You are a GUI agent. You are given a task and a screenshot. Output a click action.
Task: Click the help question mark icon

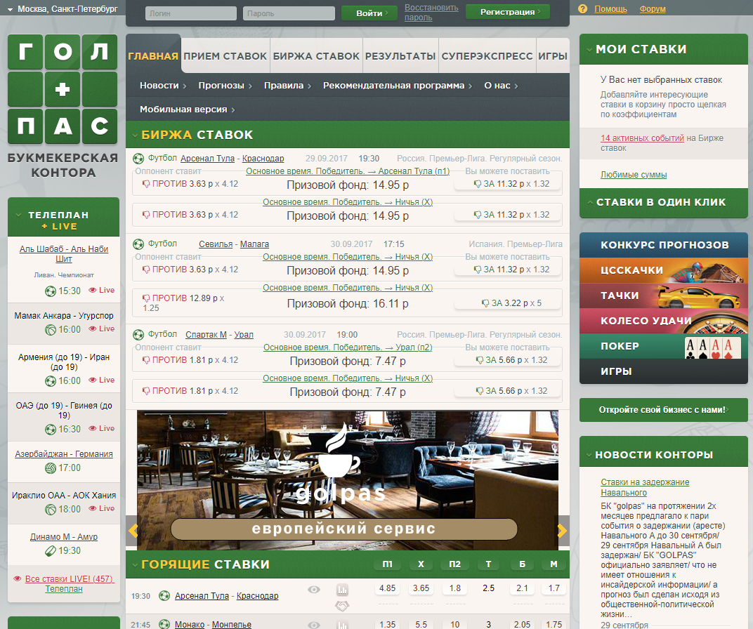tap(582, 8)
